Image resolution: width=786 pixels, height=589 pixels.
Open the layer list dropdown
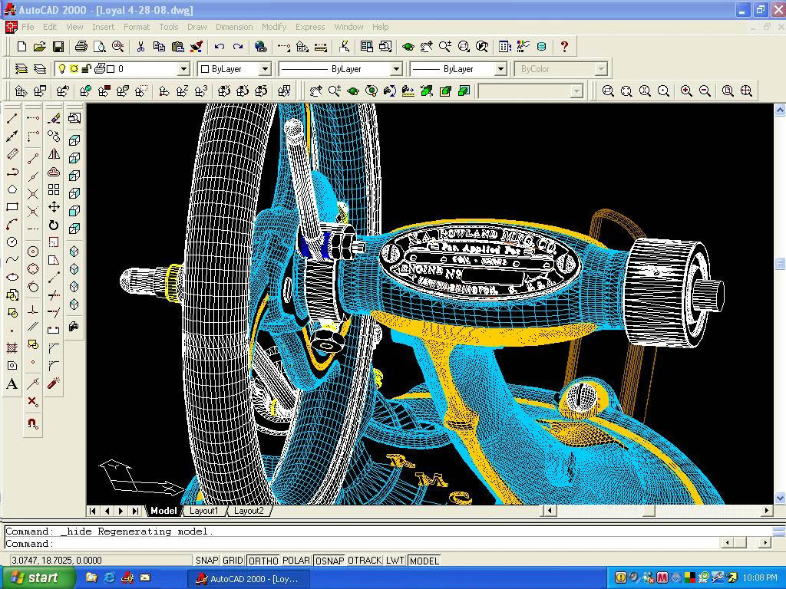(183, 69)
